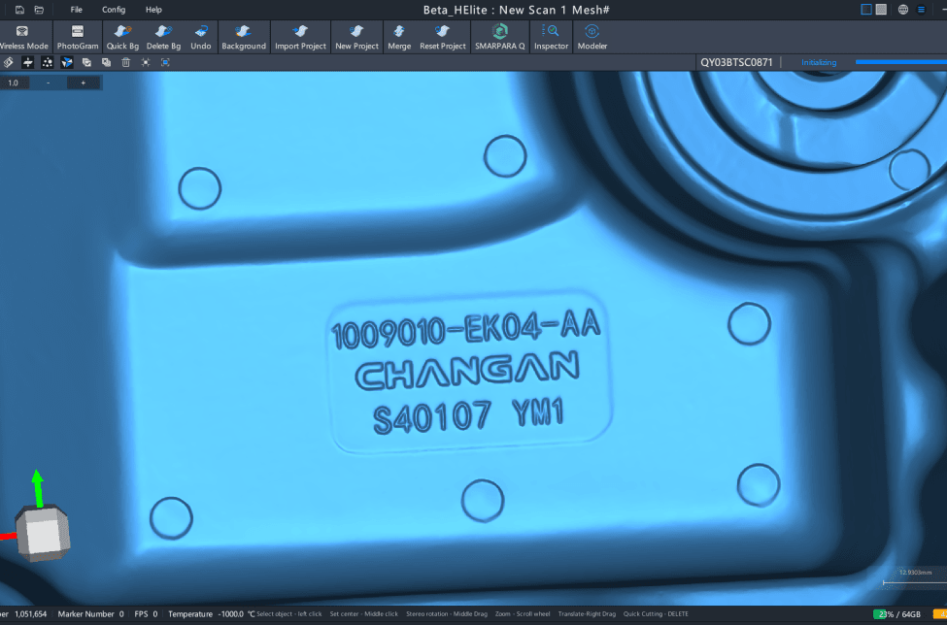This screenshot has height=625, width=947.
Task: Open the File menu
Action: pyautogui.click(x=76, y=10)
